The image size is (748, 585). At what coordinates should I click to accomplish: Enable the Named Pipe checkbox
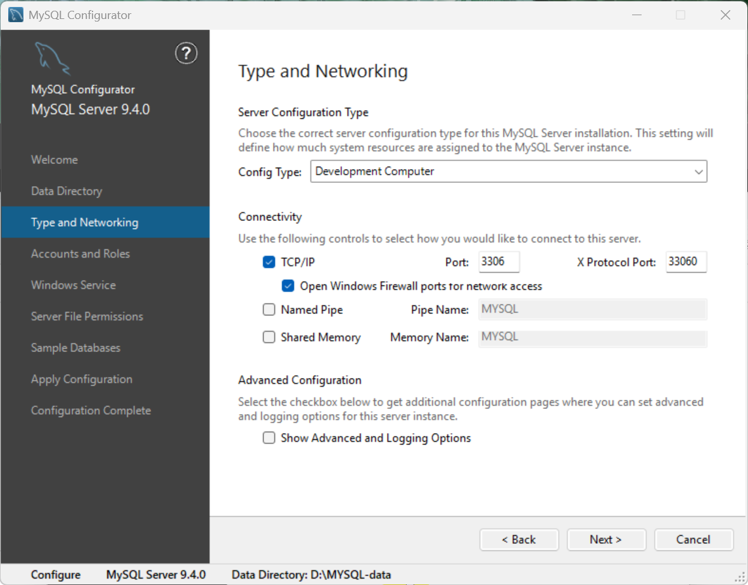[x=269, y=310]
